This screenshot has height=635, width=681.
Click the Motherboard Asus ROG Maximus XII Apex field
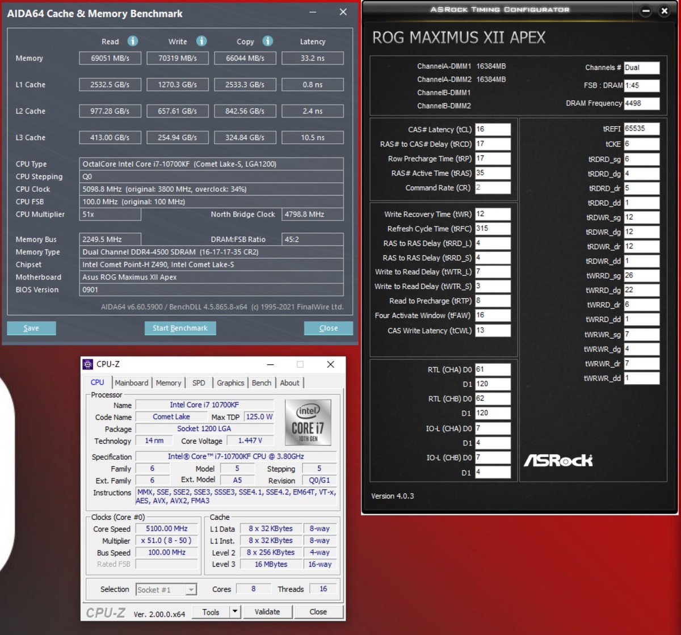point(211,277)
